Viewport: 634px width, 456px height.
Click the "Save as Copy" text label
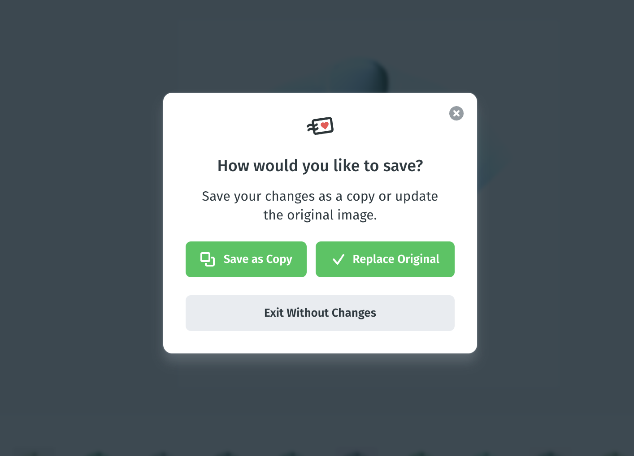(258, 259)
